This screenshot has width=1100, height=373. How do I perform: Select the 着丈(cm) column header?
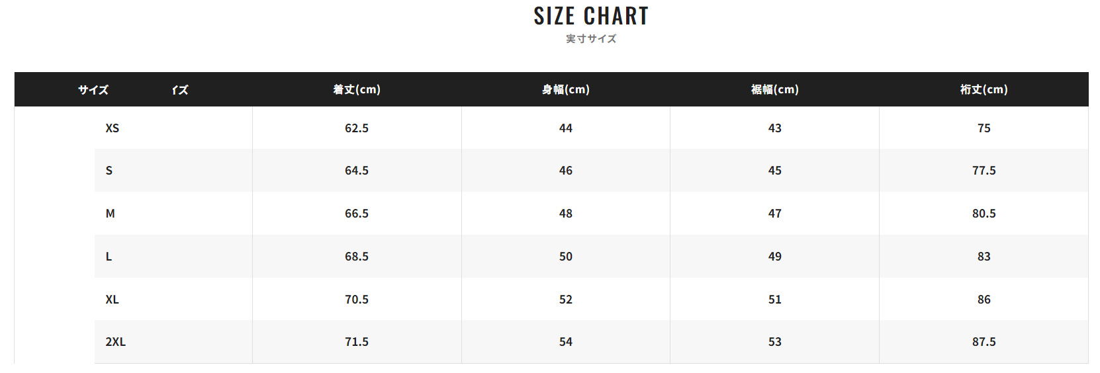coord(357,89)
